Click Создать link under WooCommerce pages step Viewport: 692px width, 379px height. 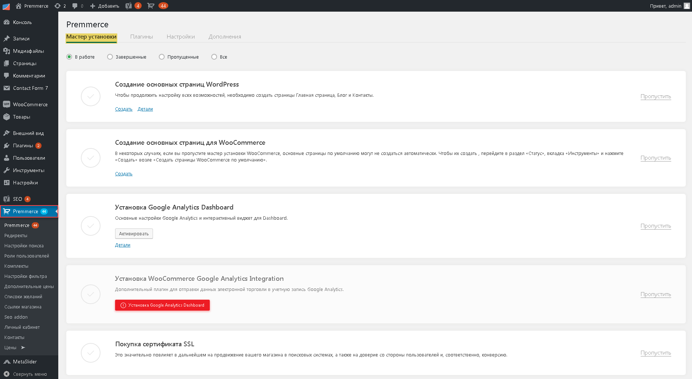pos(124,174)
